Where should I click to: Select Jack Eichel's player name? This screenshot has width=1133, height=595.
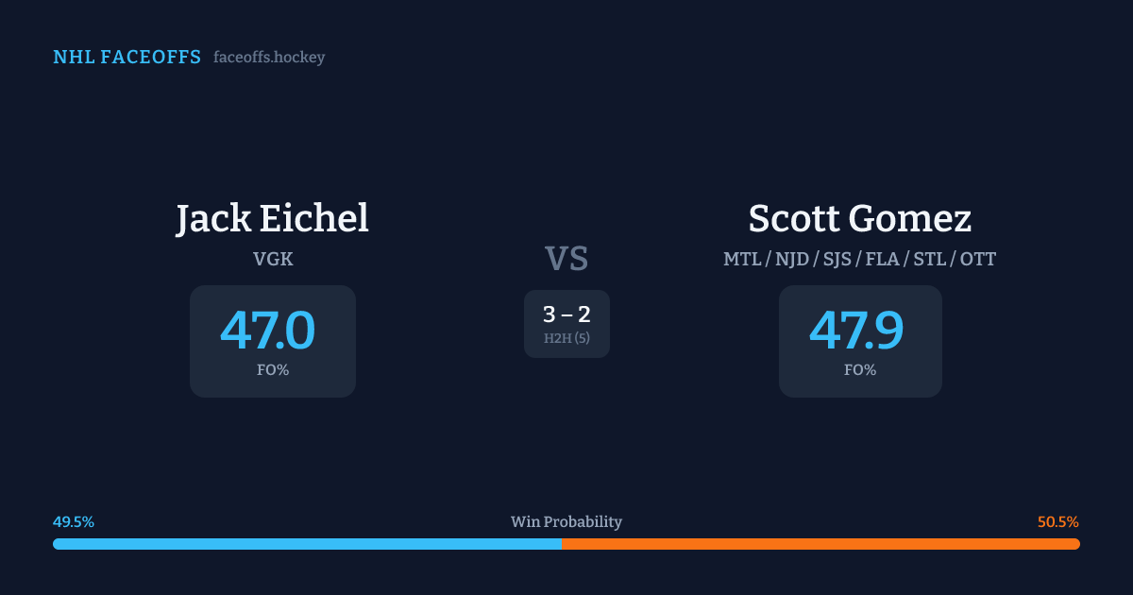272,219
